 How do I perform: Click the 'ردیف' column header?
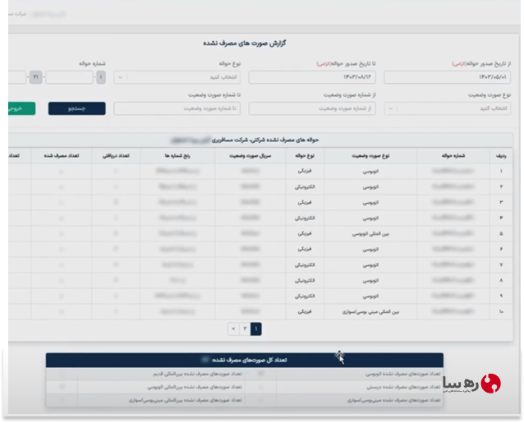[x=501, y=156]
